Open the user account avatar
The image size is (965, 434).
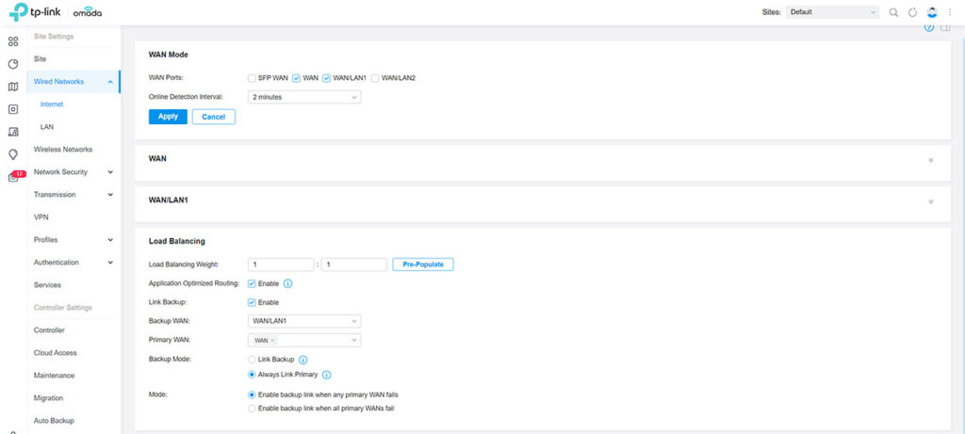click(932, 12)
